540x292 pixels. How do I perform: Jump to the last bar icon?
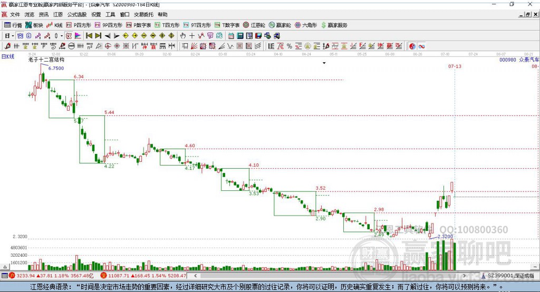click(98, 36)
